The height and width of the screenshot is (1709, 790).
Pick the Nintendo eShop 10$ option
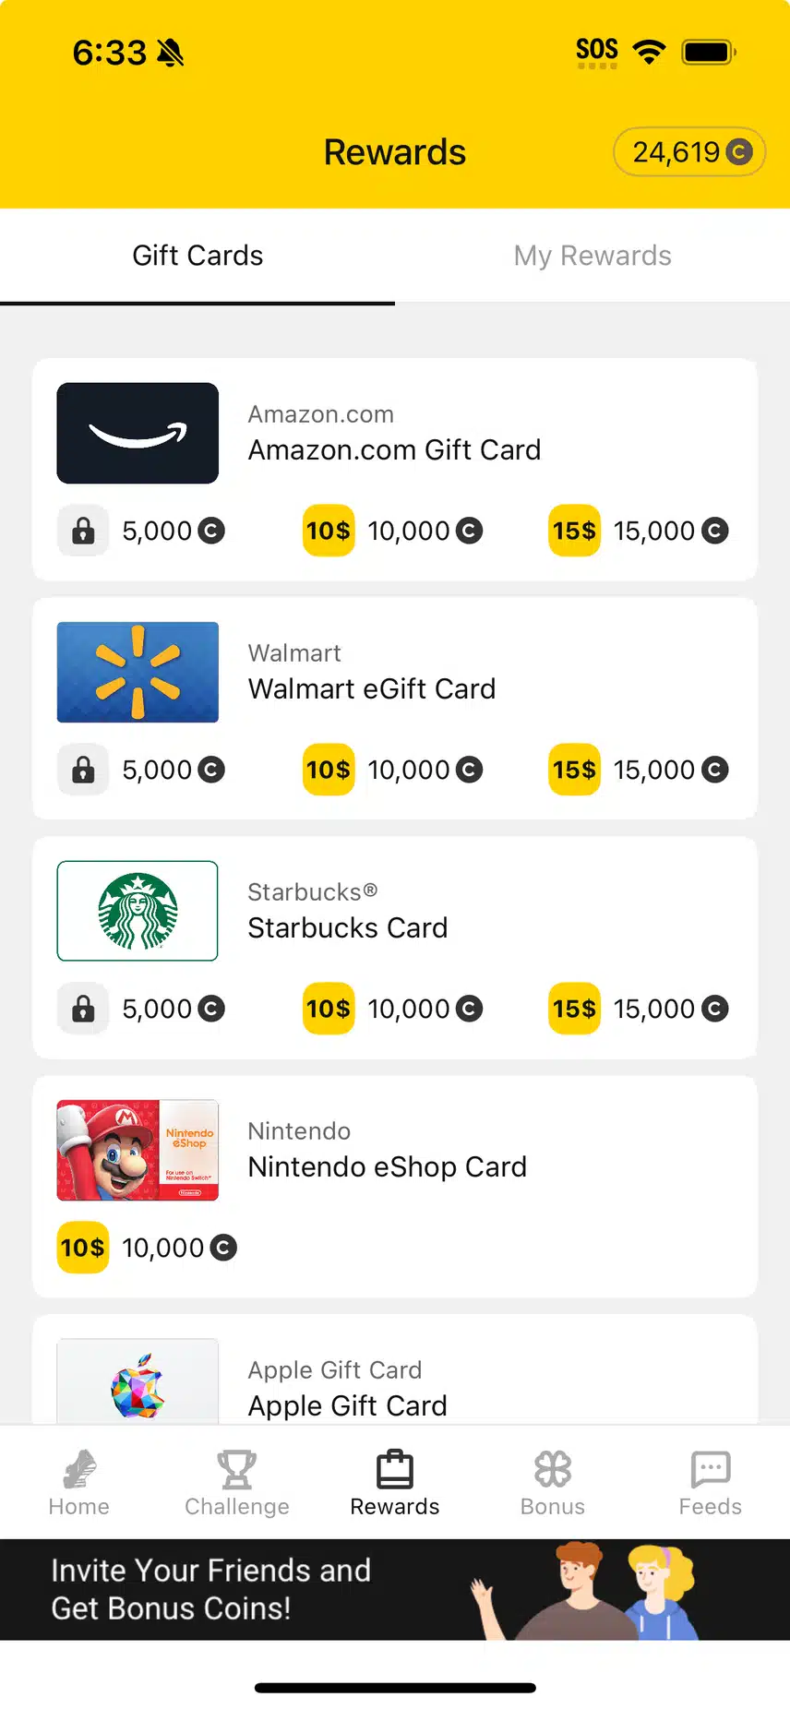[148, 1248]
